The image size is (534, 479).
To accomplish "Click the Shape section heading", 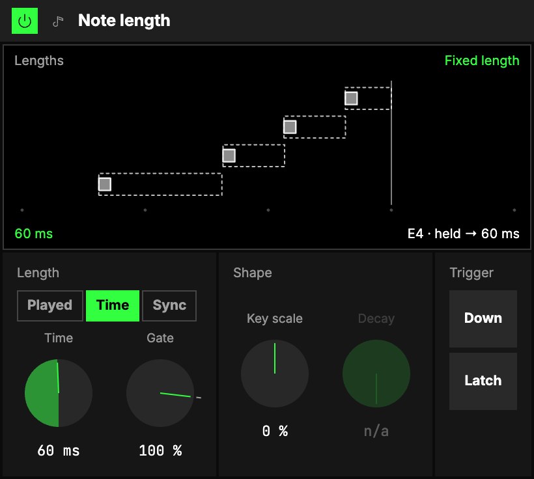I will 253,273.
